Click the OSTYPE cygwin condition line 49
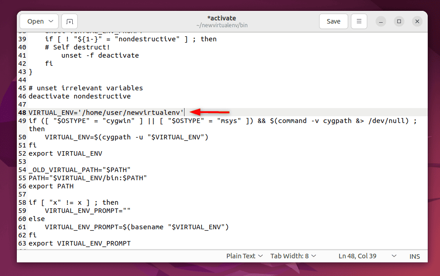Image resolution: width=440 pixels, height=276 pixels. pos(223,121)
